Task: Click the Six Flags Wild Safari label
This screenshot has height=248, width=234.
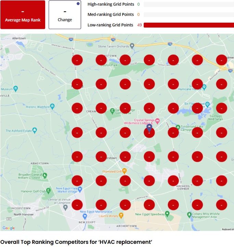Action: [x=216, y=118]
